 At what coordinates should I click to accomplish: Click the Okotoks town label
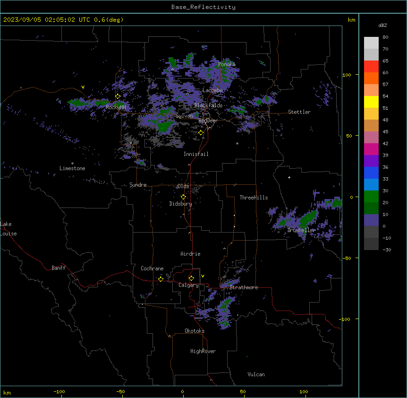195,331
